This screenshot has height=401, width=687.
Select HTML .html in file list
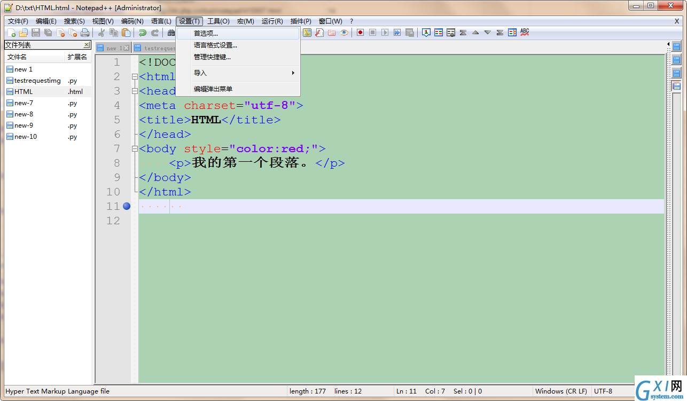(48, 92)
